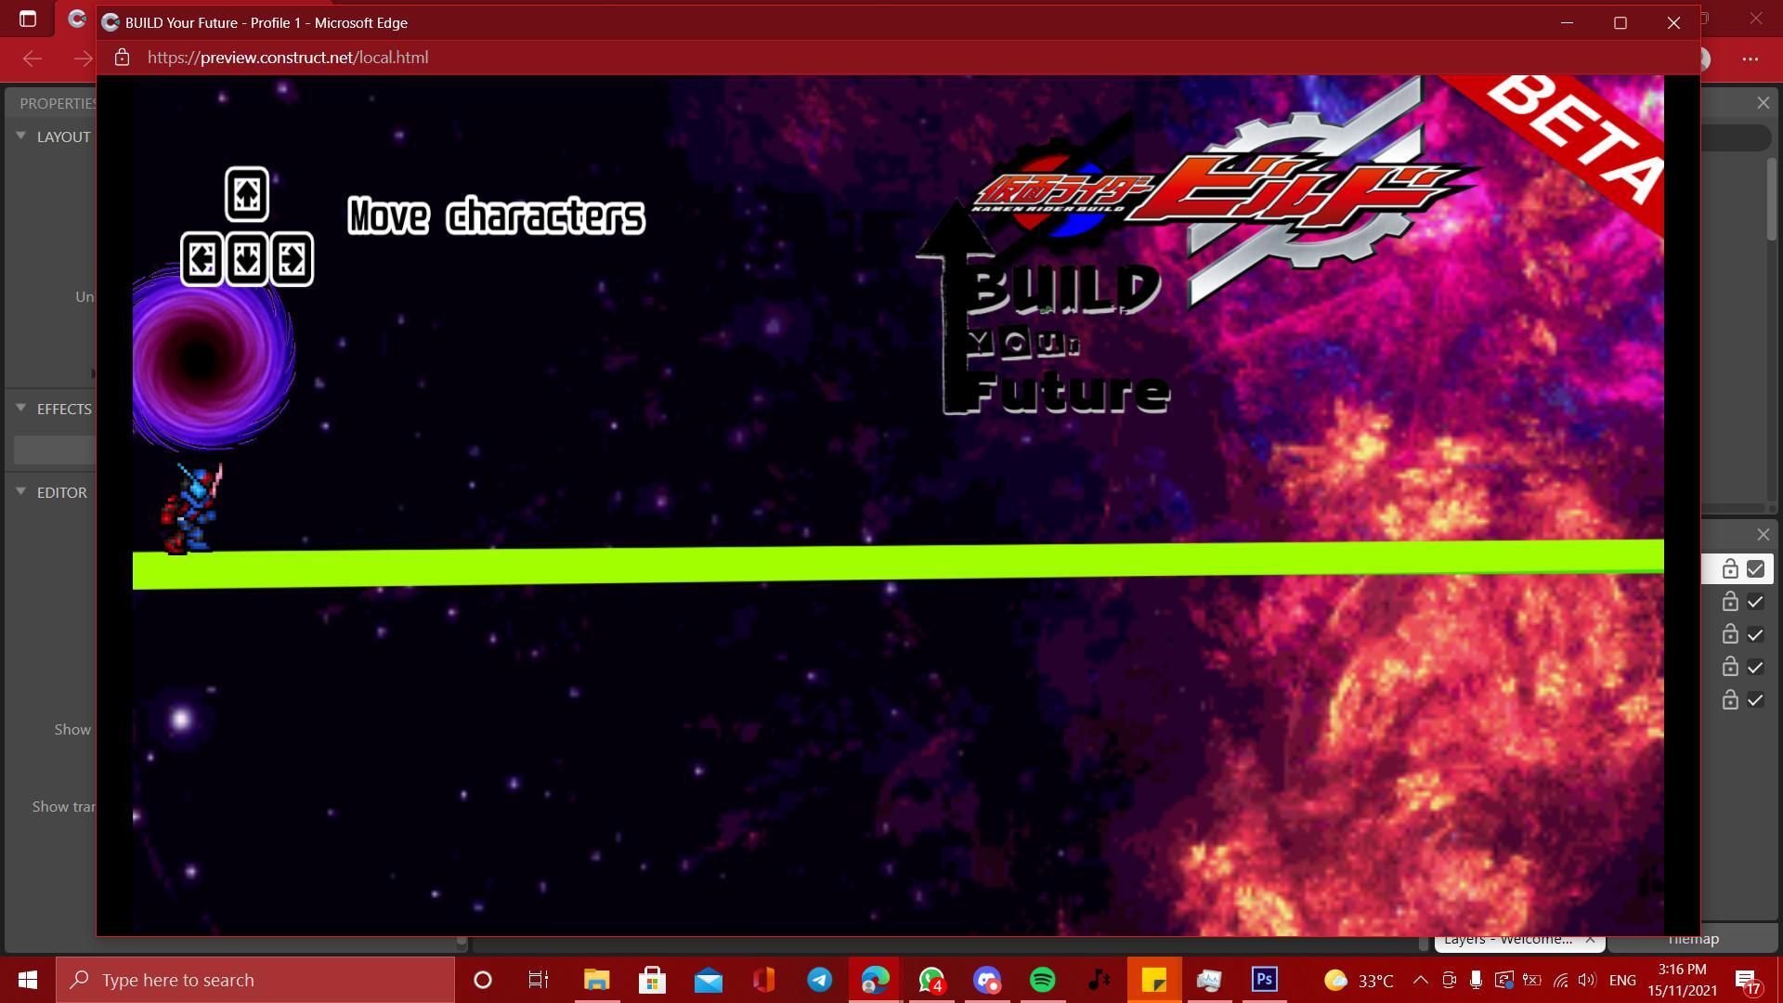Click the lock icon of the top layer
This screenshot has height=1003, width=1783.
(1729, 569)
